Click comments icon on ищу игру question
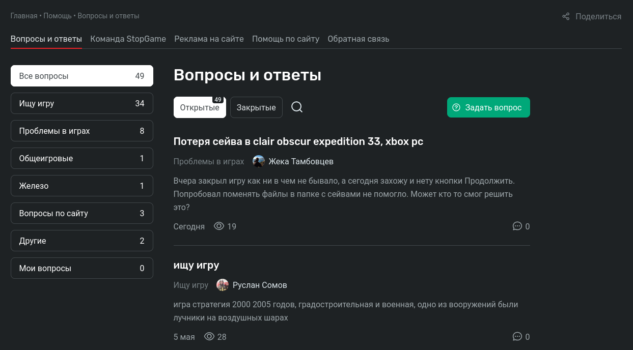Screen dimensions: 633x350 pos(517,337)
